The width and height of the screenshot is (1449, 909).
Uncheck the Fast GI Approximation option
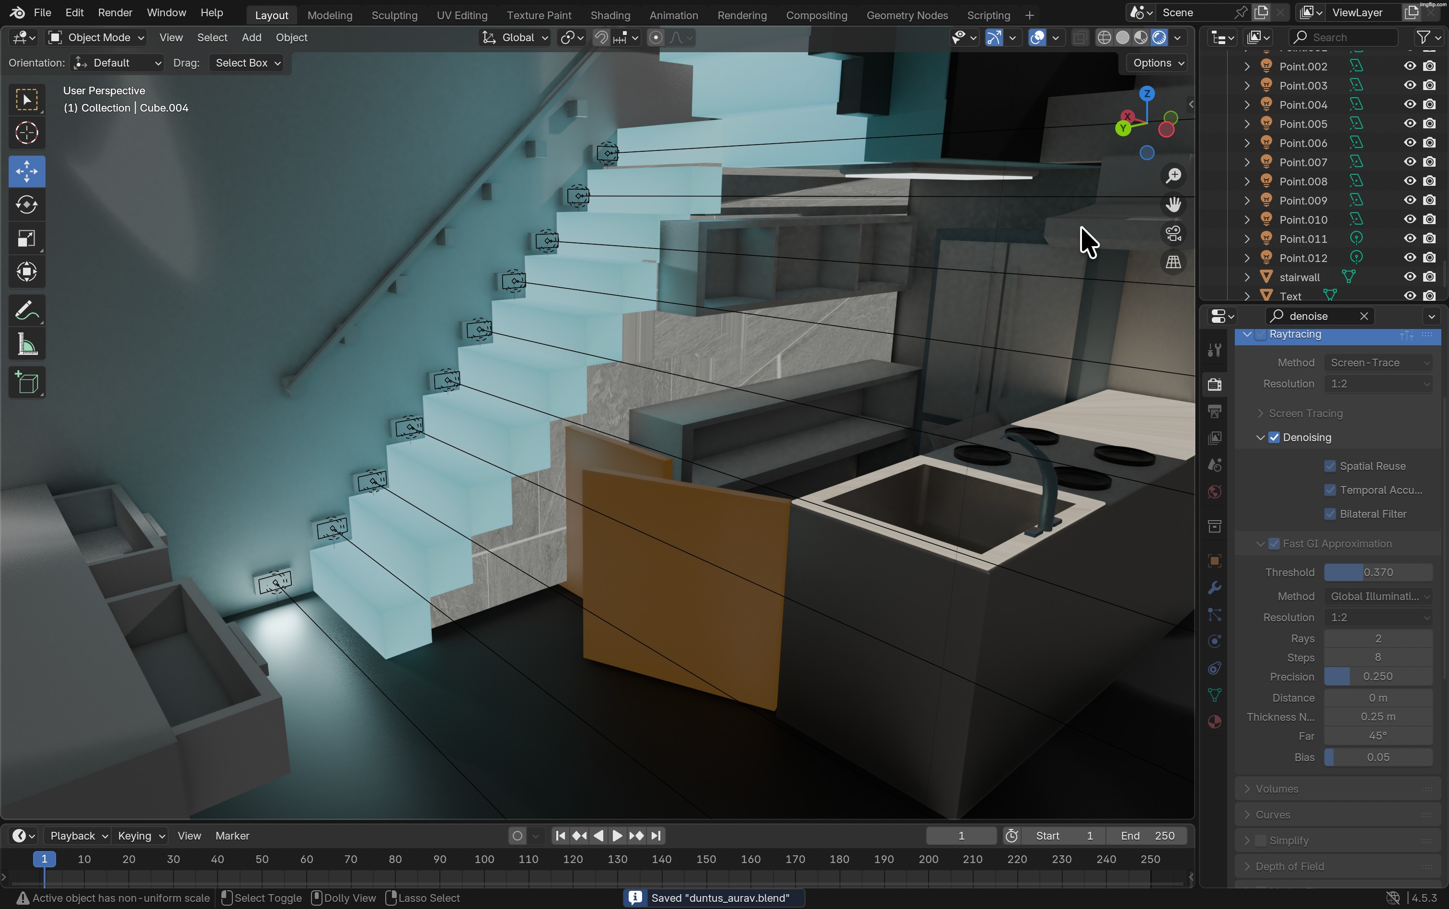(x=1273, y=543)
